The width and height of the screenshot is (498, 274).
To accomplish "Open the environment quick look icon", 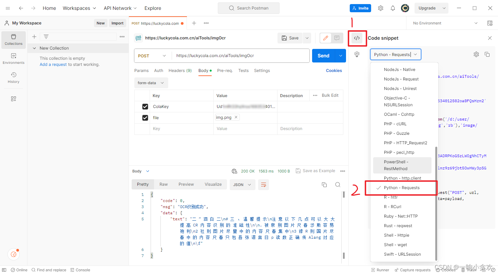I will (x=490, y=23).
